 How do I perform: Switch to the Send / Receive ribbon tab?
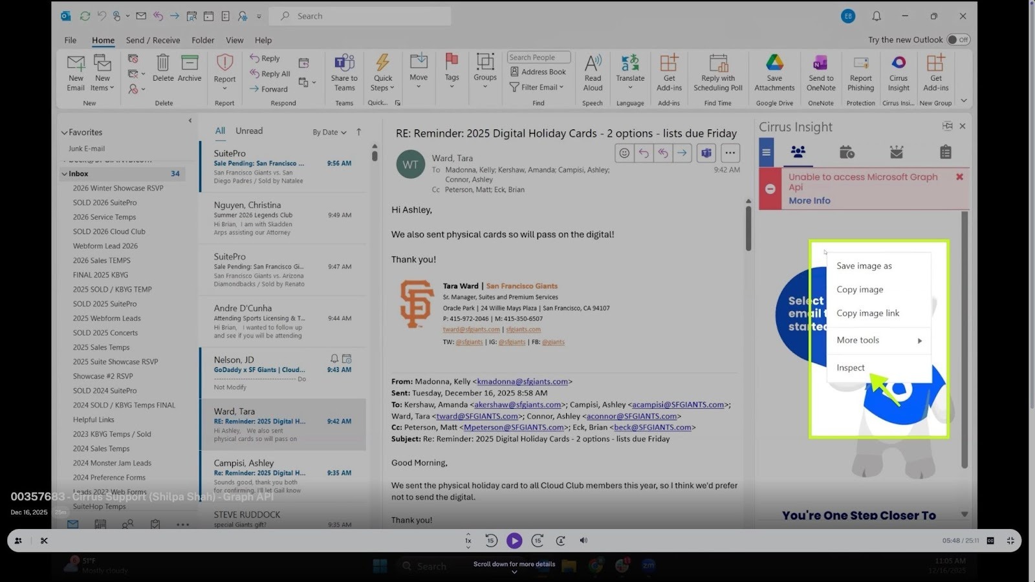point(153,40)
